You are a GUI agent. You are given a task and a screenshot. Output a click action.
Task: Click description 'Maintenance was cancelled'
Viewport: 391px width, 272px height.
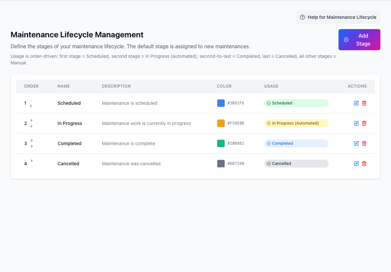131,164
